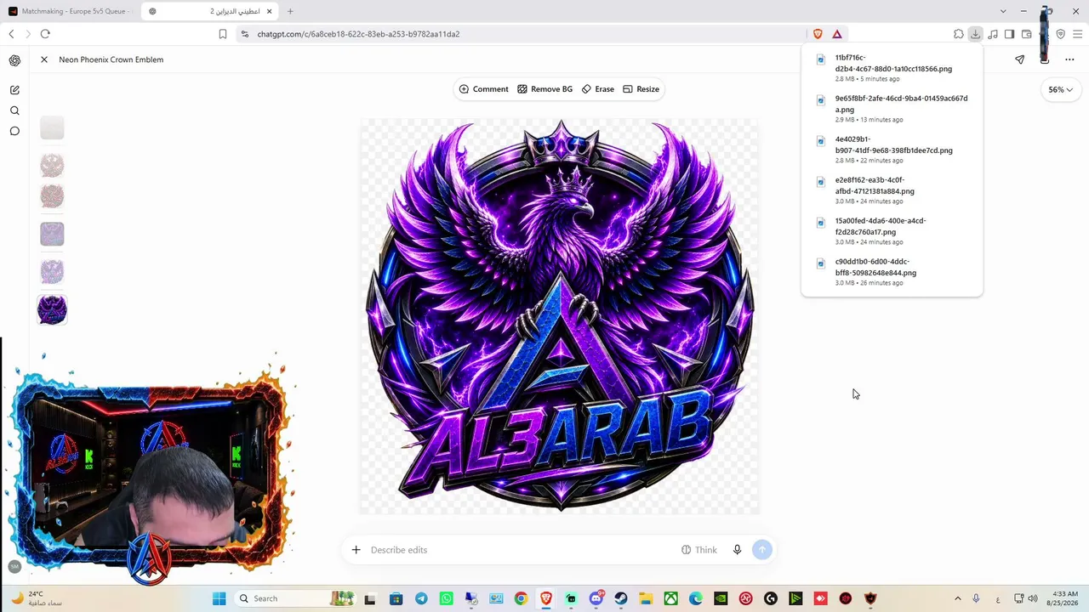Open WhatsApp from taskbar
The image size is (1089, 612).
446,598
